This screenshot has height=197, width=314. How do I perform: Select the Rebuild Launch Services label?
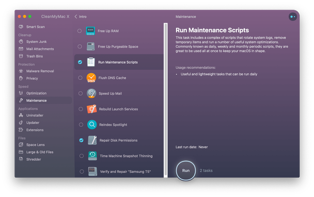pyautogui.click(x=118, y=109)
